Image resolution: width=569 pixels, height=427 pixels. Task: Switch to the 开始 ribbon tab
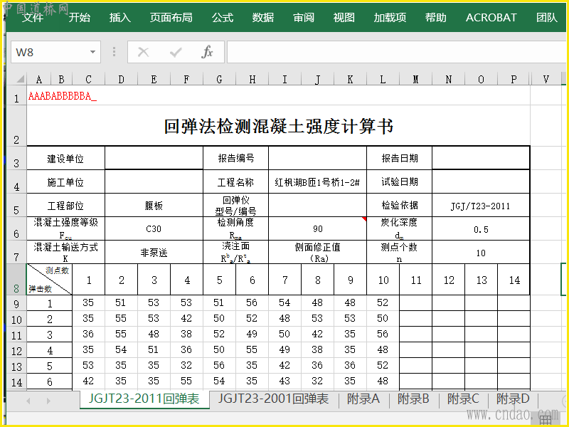tap(80, 17)
